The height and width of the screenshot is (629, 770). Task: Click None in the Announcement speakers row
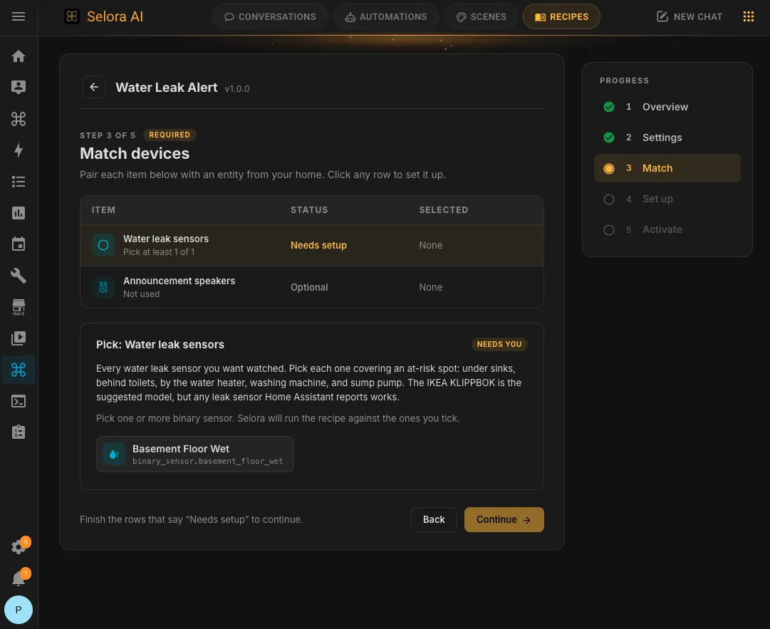430,287
